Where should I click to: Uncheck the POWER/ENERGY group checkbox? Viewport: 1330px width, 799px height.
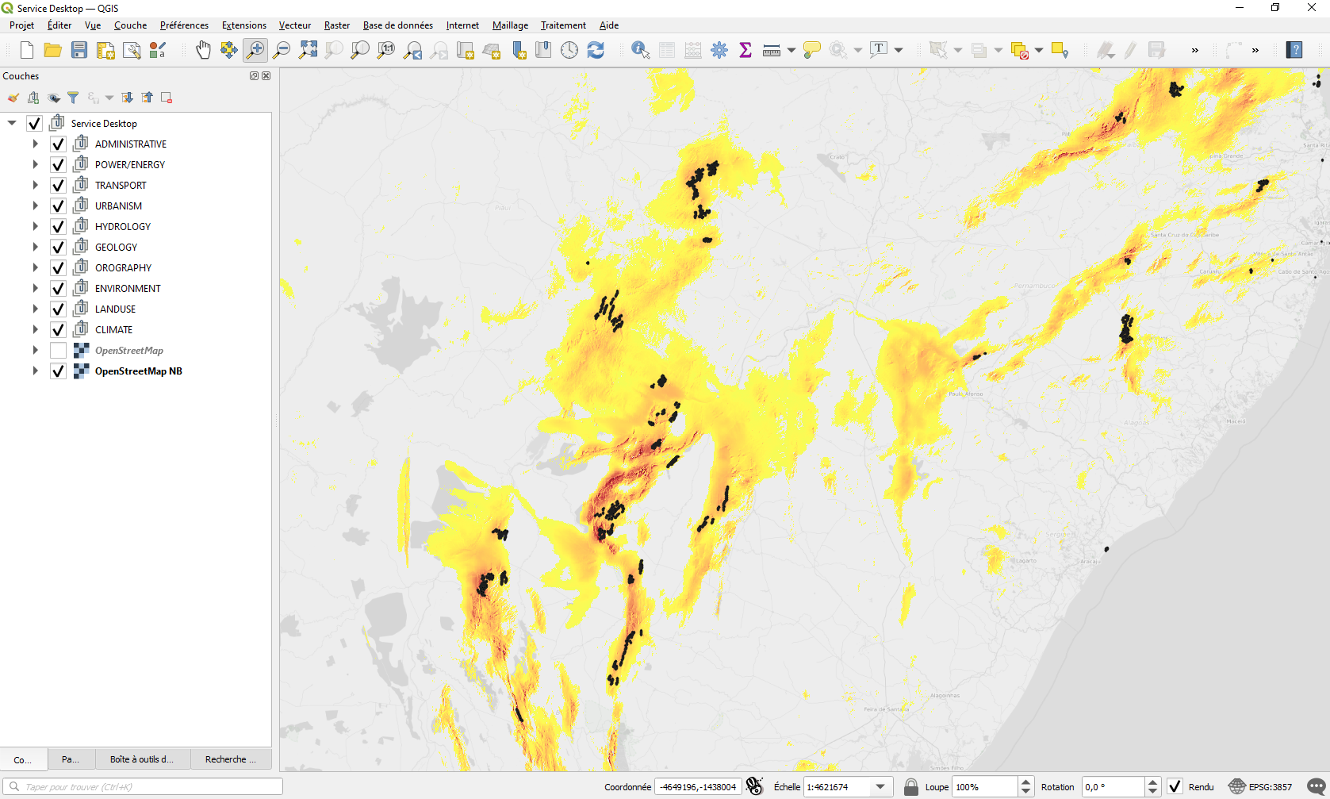58,165
